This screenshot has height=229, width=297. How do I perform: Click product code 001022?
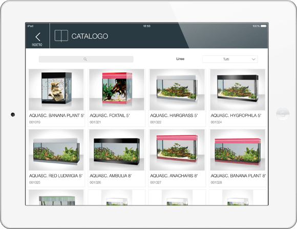pos(156,122)
